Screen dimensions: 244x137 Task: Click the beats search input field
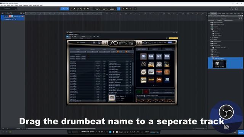(125, 49)
